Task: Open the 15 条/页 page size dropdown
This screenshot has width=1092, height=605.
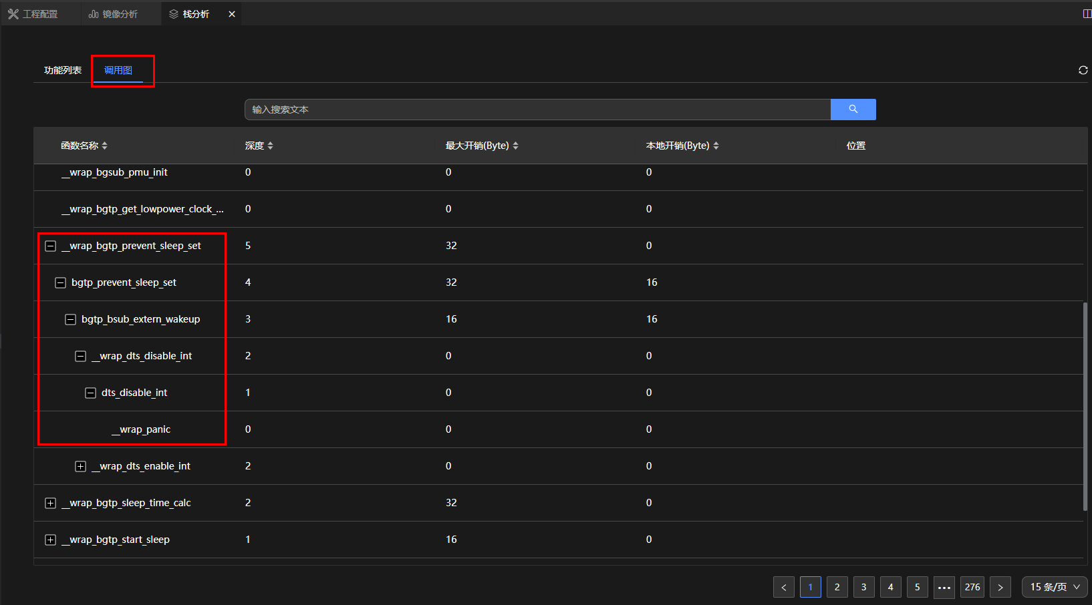Action: (1055, 587)
